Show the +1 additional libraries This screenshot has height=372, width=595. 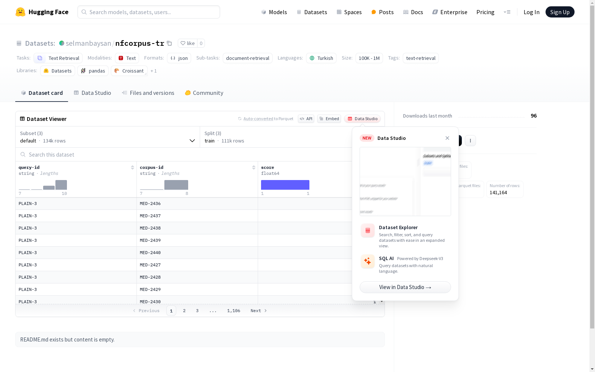point(154,71)
